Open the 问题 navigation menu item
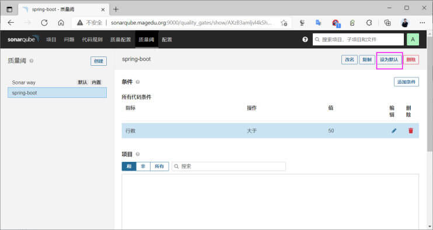433x230 pixels. [69, 40]
